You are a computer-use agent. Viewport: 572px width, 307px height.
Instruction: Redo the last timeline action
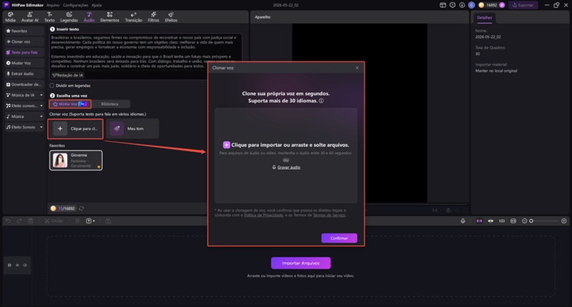[x=19, y=221]
